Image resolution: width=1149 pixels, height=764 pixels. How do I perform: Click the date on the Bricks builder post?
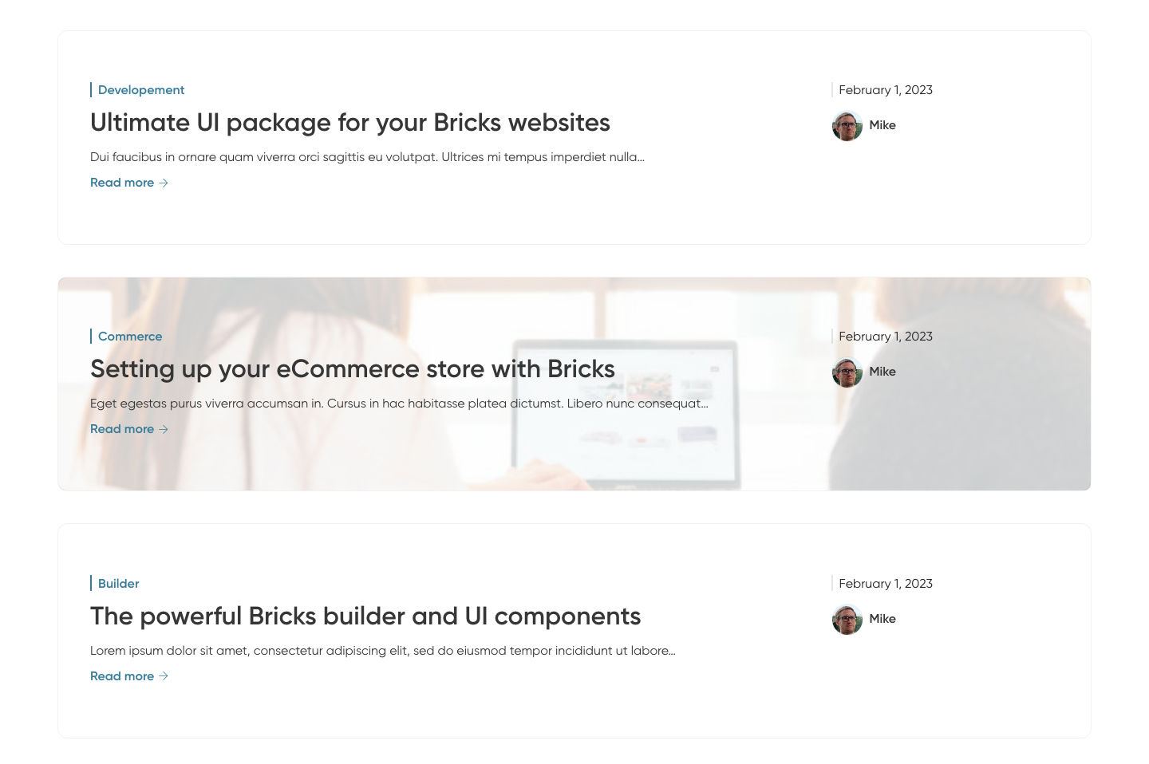coord(885,584)
